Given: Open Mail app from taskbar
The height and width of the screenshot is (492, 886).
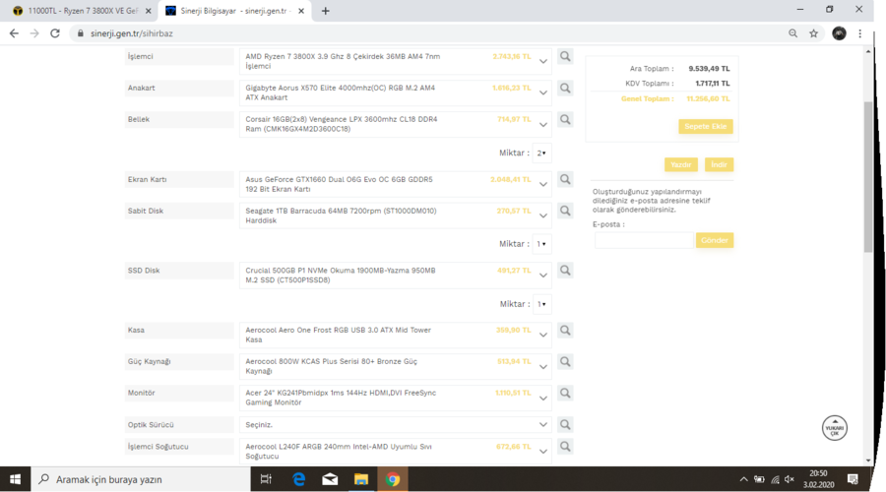Looking at the screenshot, I should [x=330, y=479].
